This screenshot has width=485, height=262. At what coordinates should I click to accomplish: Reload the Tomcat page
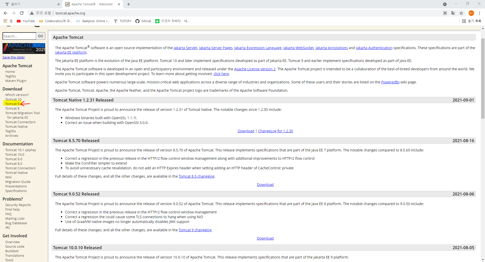tap(22, 13)
